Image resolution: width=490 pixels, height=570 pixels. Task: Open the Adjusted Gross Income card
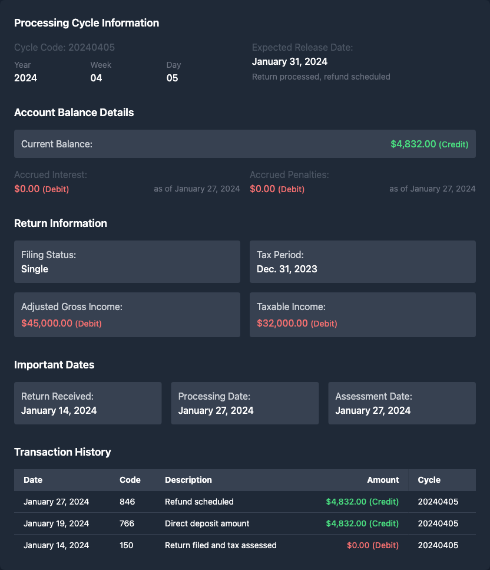(127, 315)
